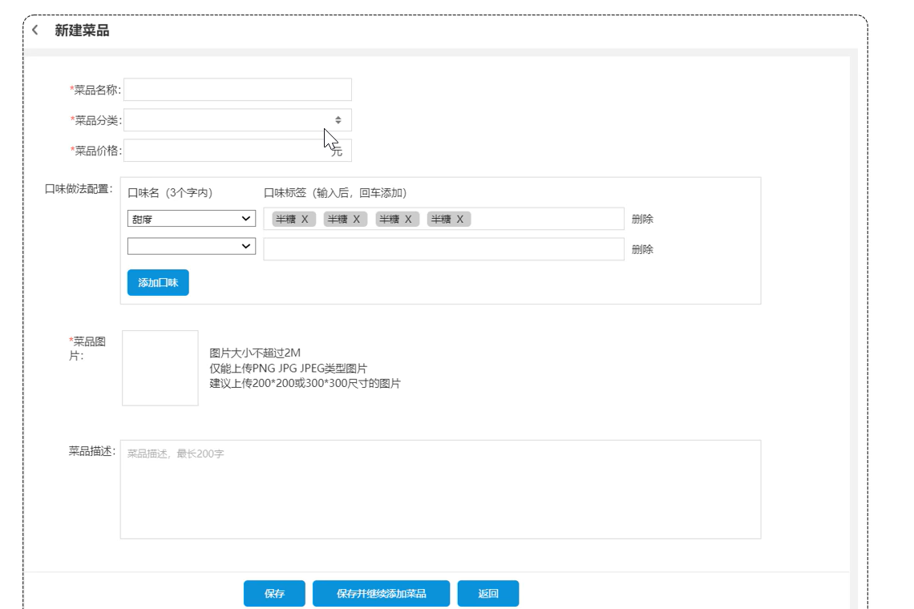The height and width of the screenshot is (609, 914).
Task: Click the 保存 button
Action: coord(274,594)
